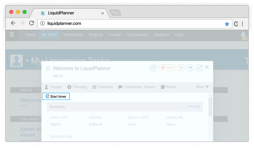The height and width of the screenshot is (151, 254).
Task: Click the browser forward arrow
Action: [22, 23]
